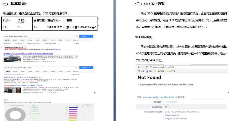
Task: Select 网页 tab under domain: search
Action: coord(8,71)
